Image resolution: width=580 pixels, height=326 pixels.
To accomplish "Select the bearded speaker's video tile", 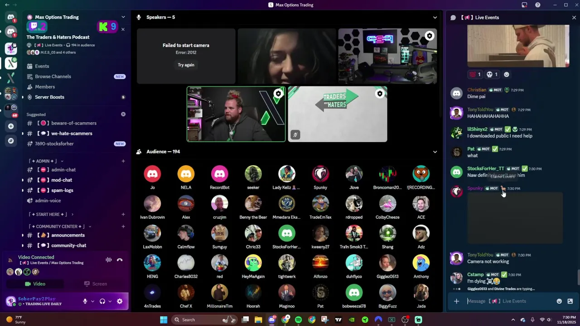I will coord(236,114).
